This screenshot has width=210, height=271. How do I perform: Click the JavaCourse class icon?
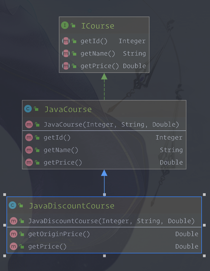[28, 109]
